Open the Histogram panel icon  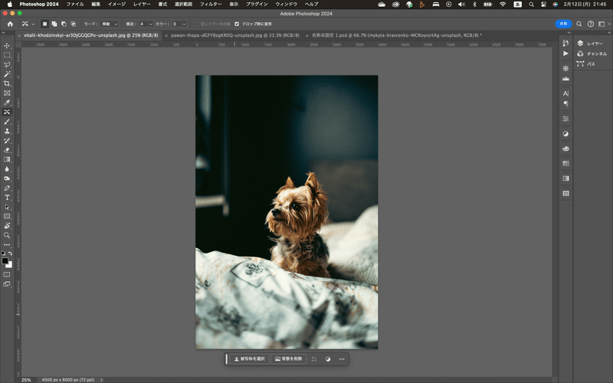pyautogui.click(x=565, y=79)
